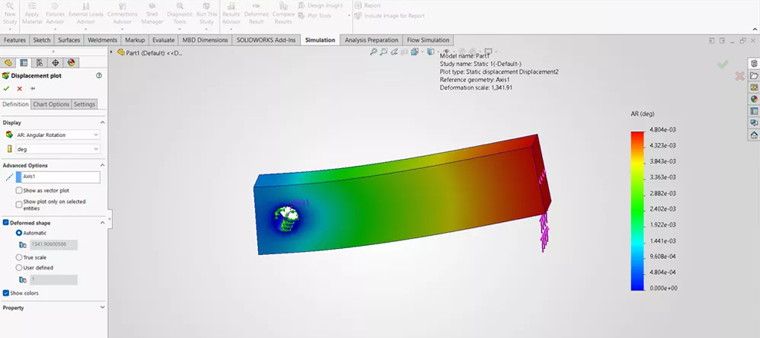Image resolution: width=760 pixels, height=338 pixels.
Task: Collapse the Advanced Options section
Action: click(x=102, y=165)
